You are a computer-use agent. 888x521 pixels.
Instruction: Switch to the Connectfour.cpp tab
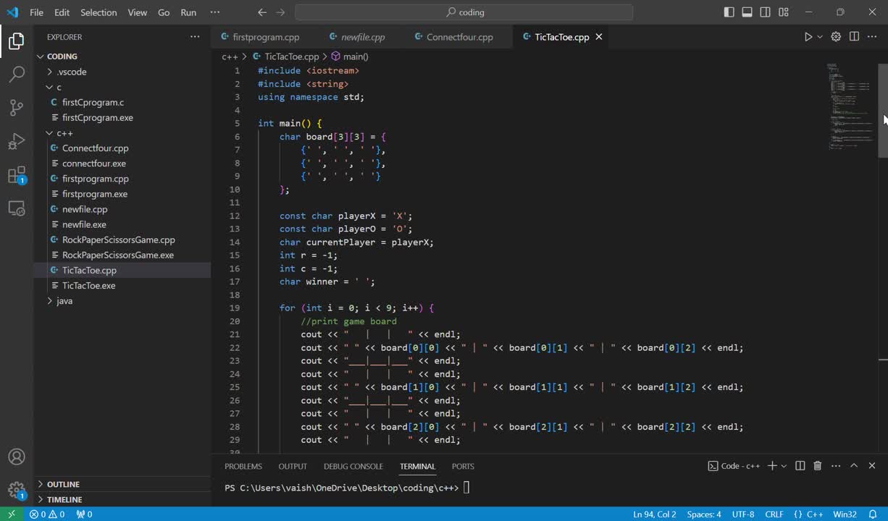pos(459,37)
